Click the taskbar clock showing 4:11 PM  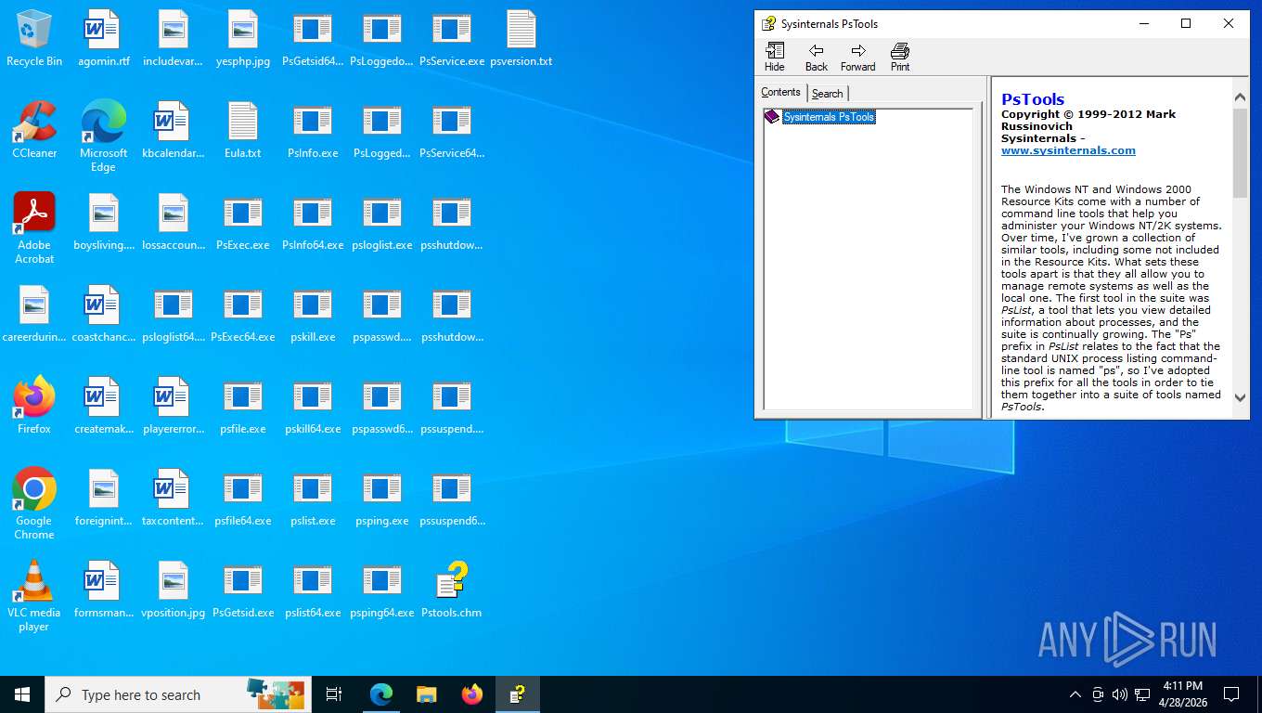(1183, 694)
